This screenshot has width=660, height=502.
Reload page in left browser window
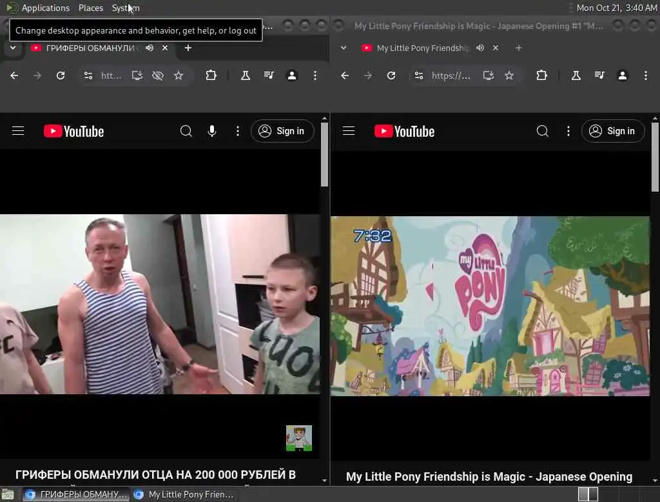[61, 75]
